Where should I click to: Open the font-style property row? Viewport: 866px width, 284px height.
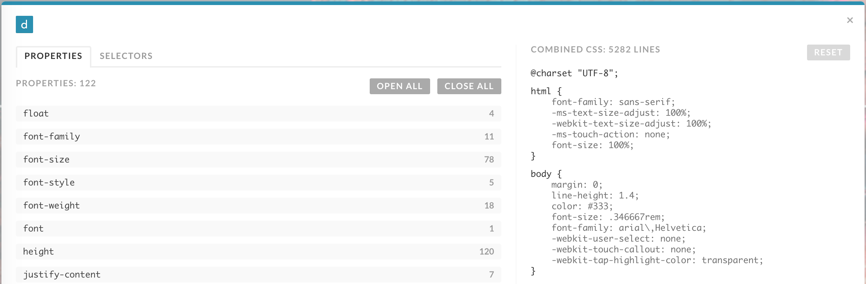258,183
